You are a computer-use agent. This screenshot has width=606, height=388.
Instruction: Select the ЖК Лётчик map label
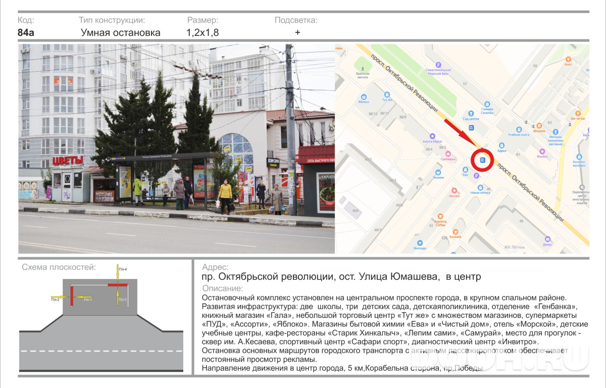coord(514,247)
